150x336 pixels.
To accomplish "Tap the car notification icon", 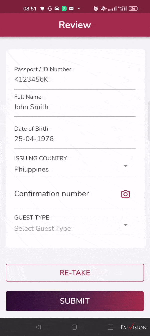I will 57,9.
